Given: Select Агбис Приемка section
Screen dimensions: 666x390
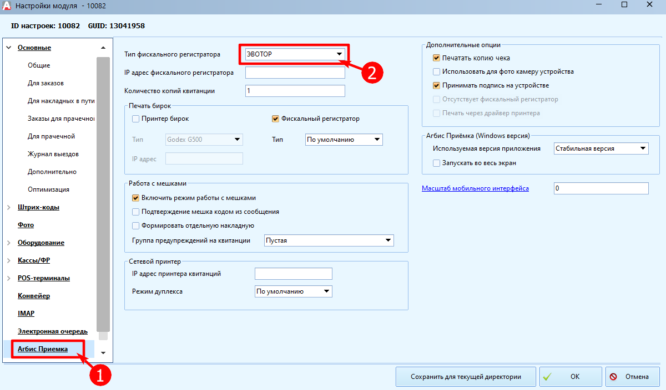Looking at the screenshot, I should 43,349.
